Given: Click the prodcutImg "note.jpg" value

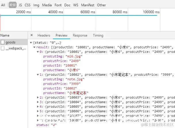Looking at the screenshot, I should tap(75, 79).
